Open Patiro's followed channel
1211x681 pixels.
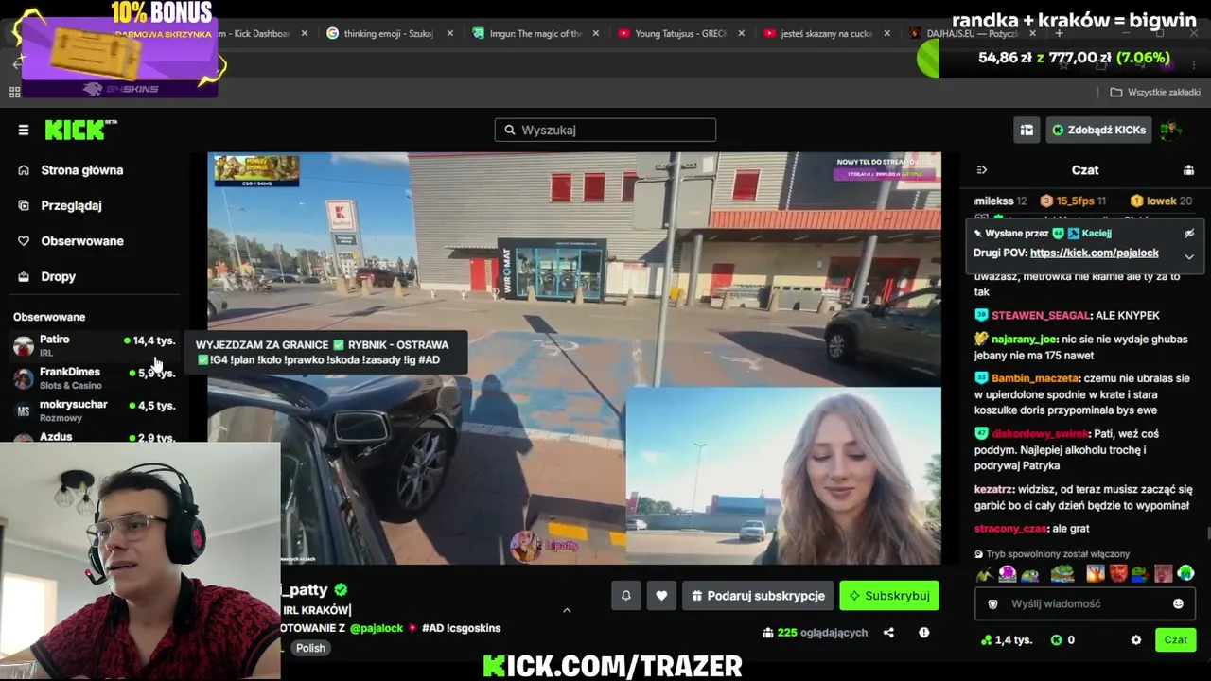(x=95, y=345)
